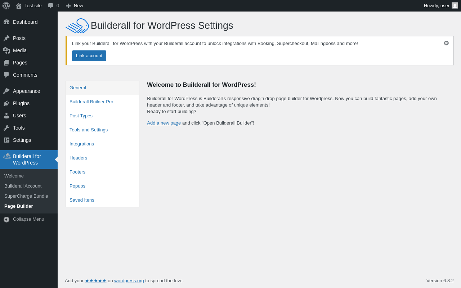Go to Media library menu
The width and height of the screenshot is (461, 288).
tap(29, 50)
